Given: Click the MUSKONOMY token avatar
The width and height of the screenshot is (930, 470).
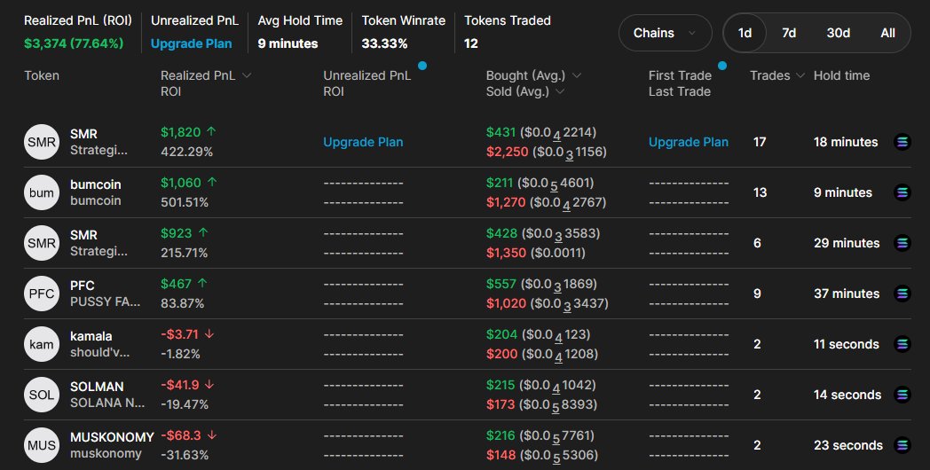Looking at the screenshot, I should tap(42, 445).
